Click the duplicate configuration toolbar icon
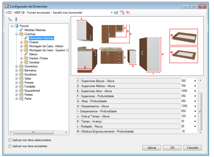 [122, 12]
